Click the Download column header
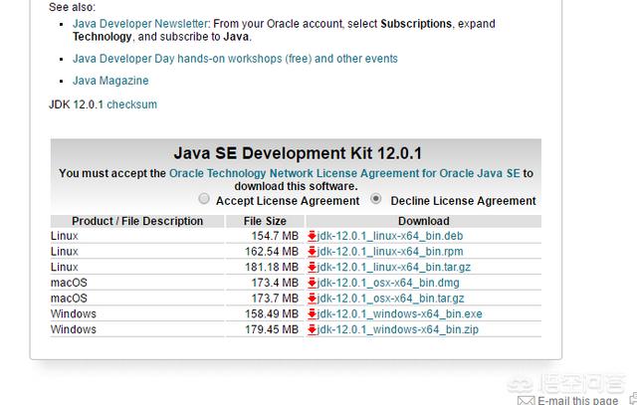 [424, 221]
